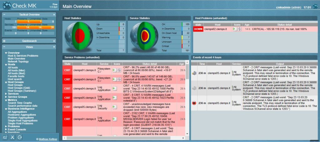Click red stop icon in third event row
Screen dimensions: 320x142
click(194, 103)
